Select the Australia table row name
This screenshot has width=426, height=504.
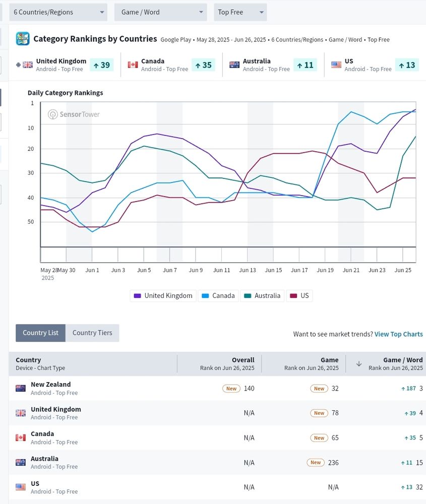[45, 459]
